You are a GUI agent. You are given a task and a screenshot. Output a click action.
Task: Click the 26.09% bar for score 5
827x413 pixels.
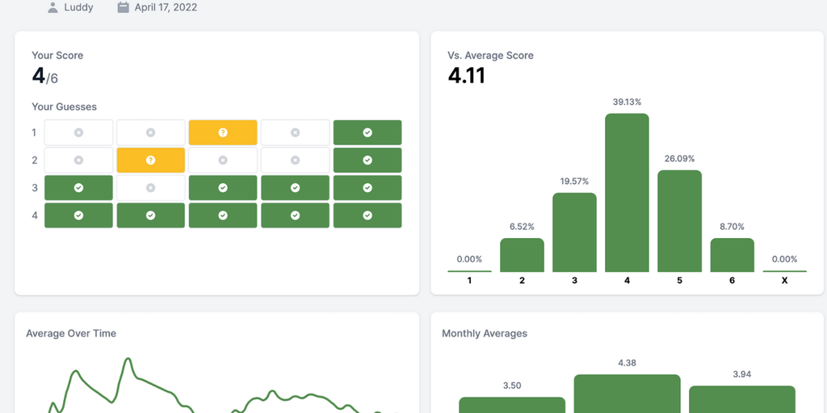pos(679,221)
